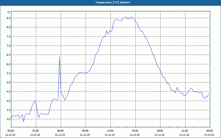221x138 pixels.
Task: Select the '8,5' y-axis label
Action: click(x=9, y=18)
